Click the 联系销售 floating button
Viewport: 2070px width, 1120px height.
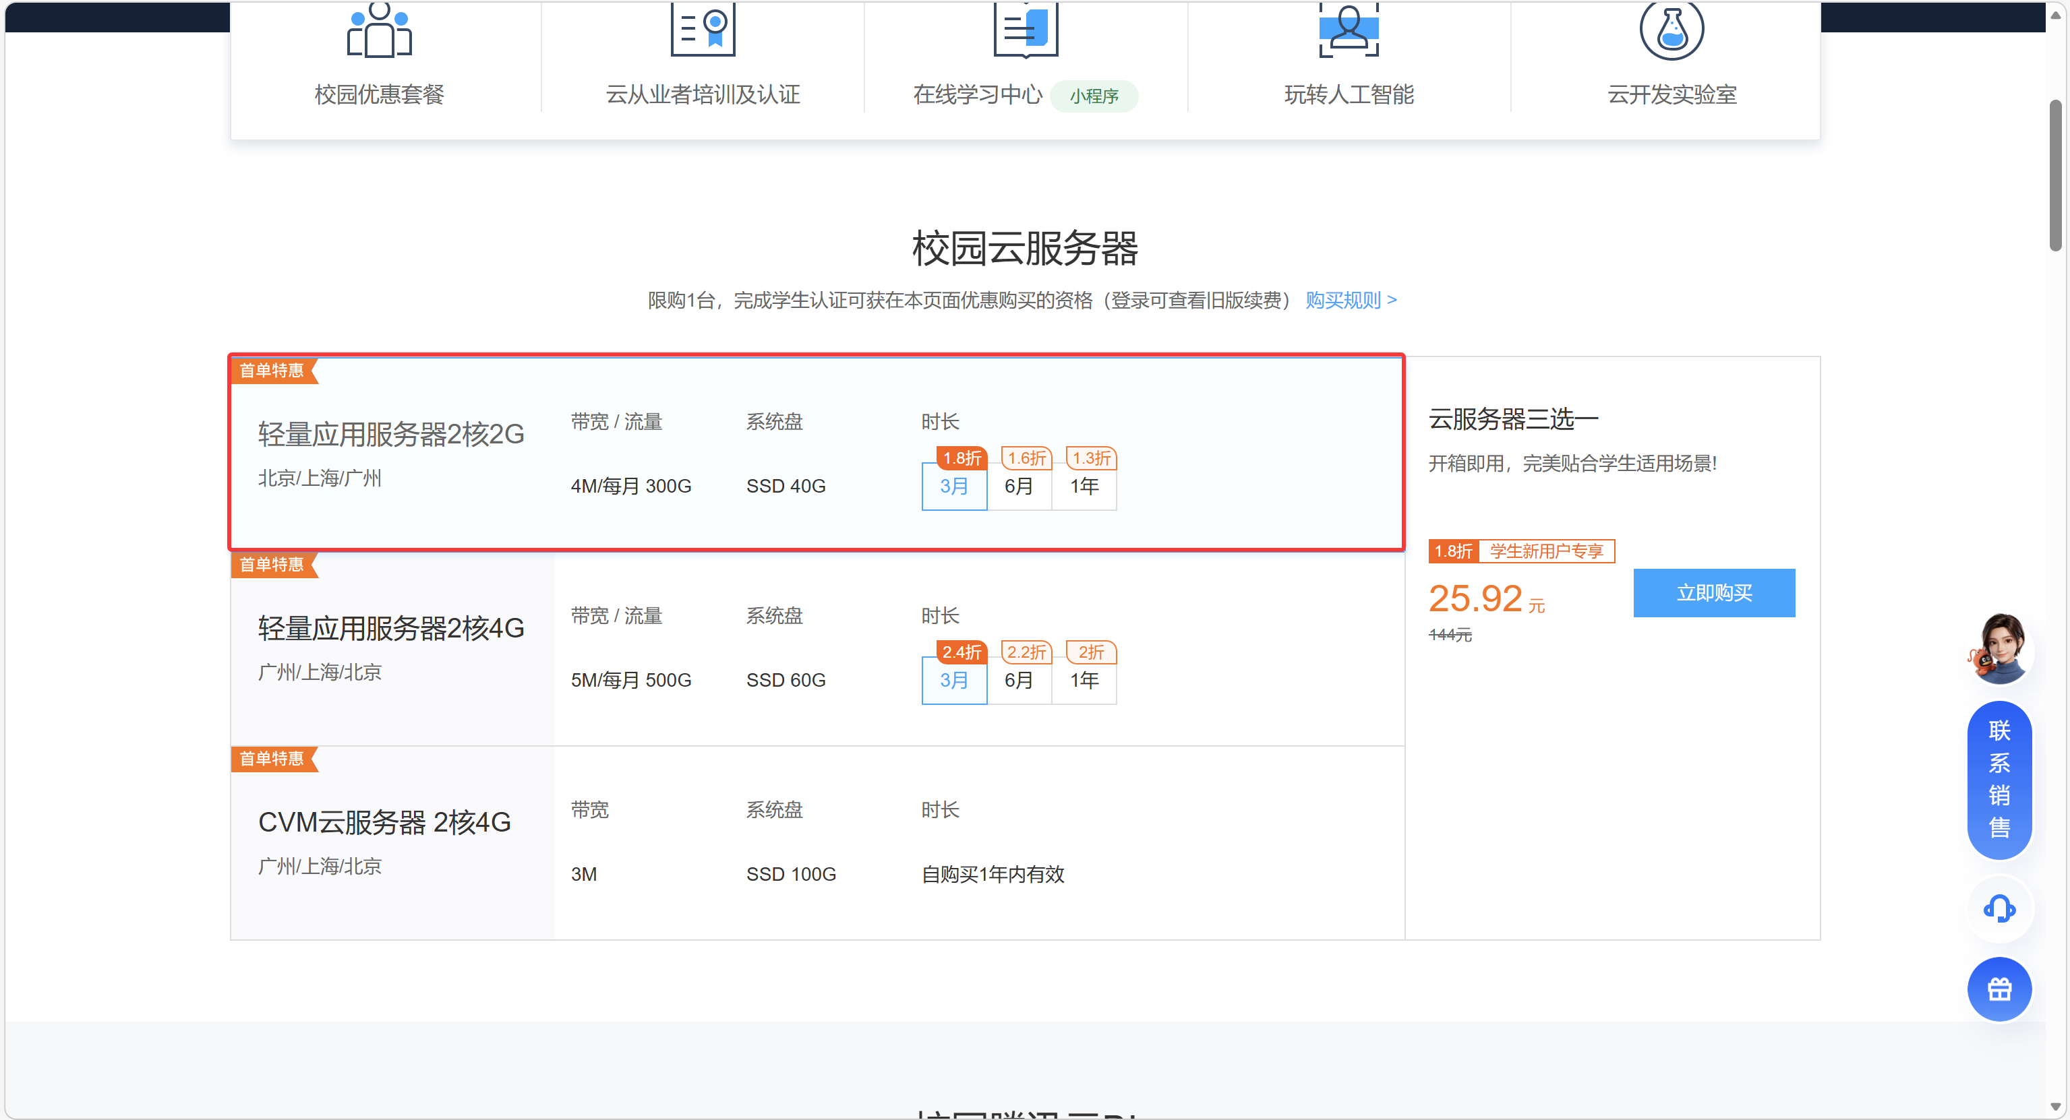(1999, 779)
